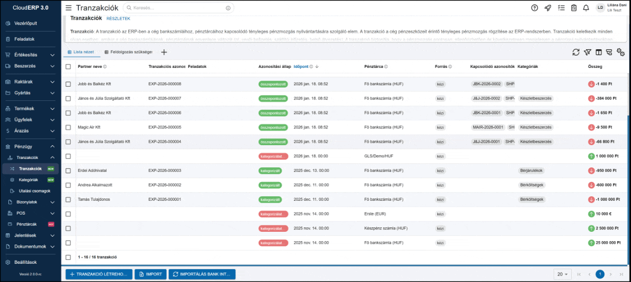This screenshot has height=282, width=631.
Task: Click green up arrow of 10 000 €
Action: pos(592,214)
